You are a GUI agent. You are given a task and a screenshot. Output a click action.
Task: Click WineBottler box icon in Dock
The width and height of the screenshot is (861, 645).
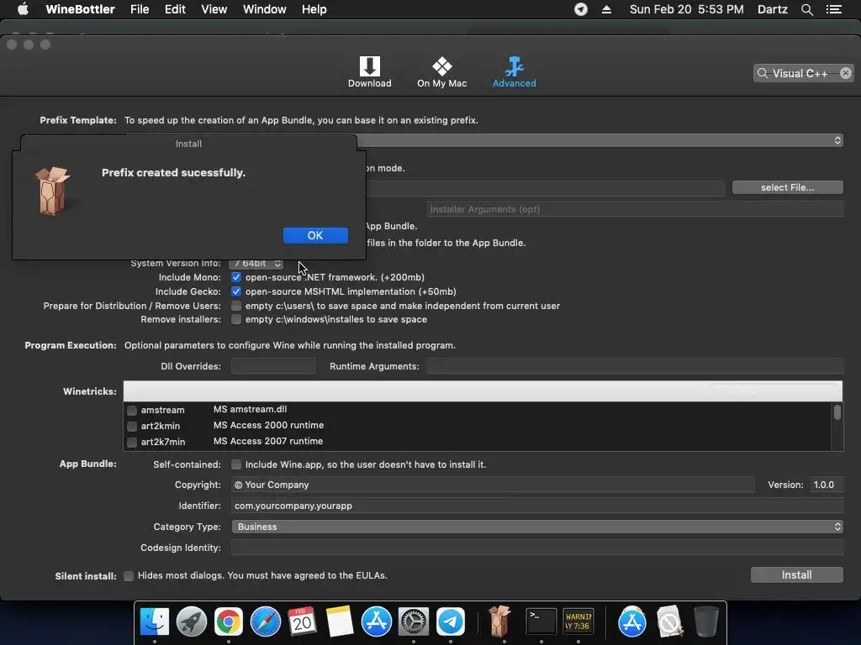coord(499,621)
